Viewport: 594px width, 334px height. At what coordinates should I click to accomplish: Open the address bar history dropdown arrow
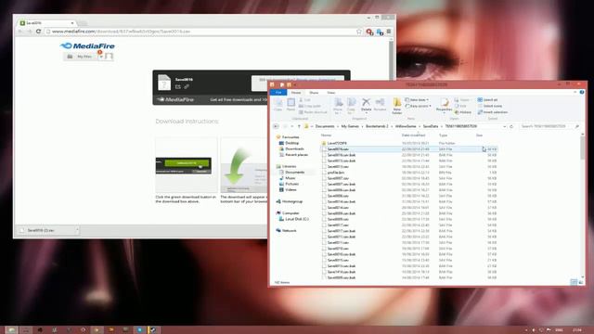click(x=504, y=126)
